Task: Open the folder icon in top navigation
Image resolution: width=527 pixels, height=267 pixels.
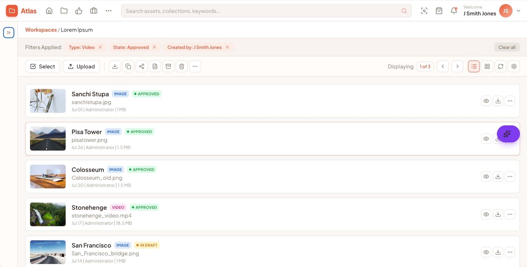Action: (x=64, y=11)
